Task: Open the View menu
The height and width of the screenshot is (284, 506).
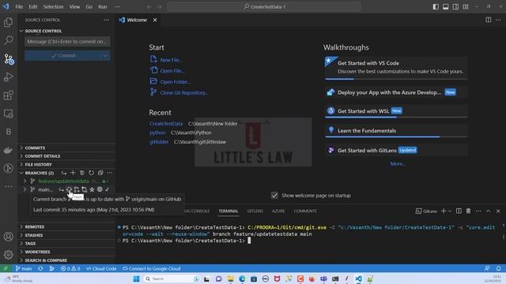Action: [x=74, y=6]
